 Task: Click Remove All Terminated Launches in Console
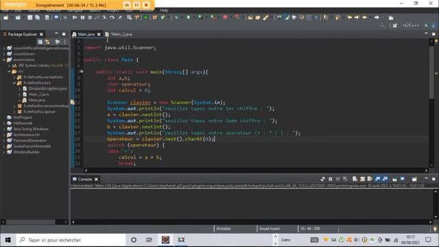pos(345,179)
